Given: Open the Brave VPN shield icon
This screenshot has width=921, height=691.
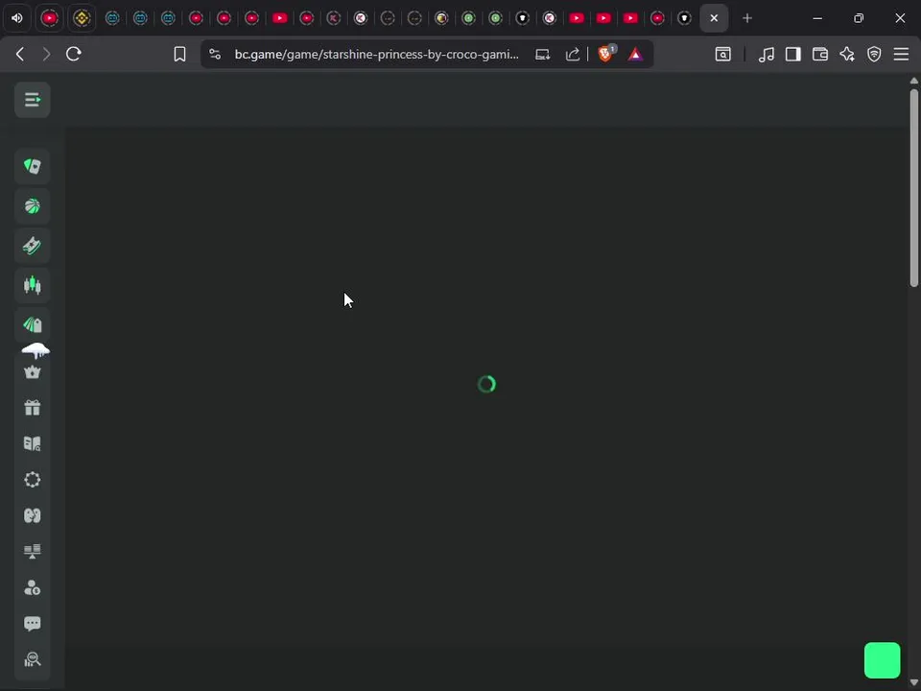Looking at the screenshot, I should coord(874,54).
